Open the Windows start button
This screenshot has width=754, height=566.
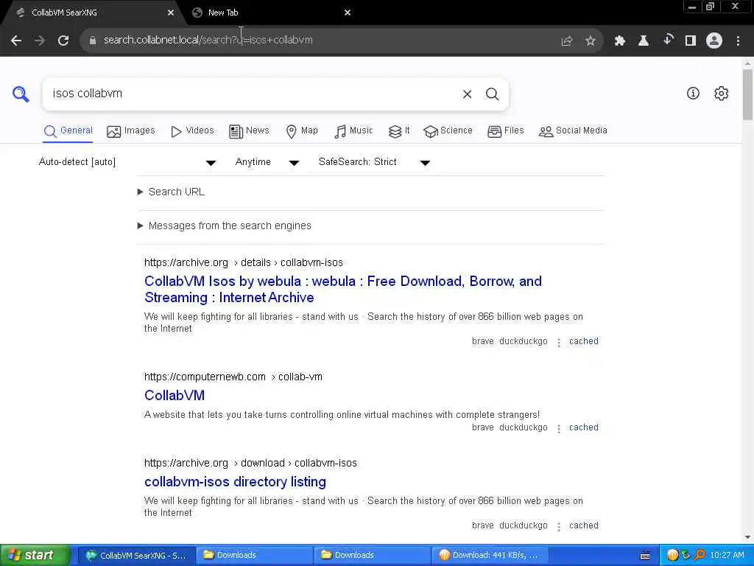pyautogui.click(x=35, y=556)
